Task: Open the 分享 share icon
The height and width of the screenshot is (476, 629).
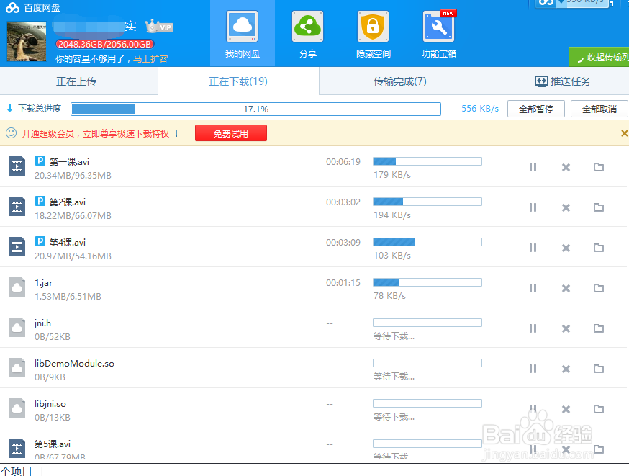Action: coord(308,27)
